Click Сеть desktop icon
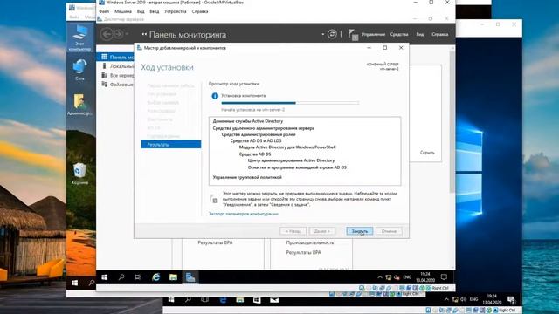 pos(79,70)
